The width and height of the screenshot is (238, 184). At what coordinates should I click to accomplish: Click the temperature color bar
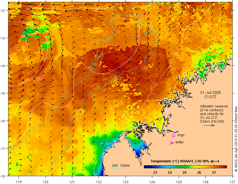[x=185, y=167]
